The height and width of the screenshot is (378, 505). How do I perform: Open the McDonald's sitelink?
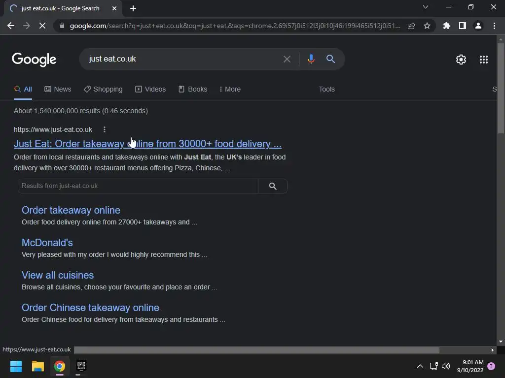tap(47, 243)
